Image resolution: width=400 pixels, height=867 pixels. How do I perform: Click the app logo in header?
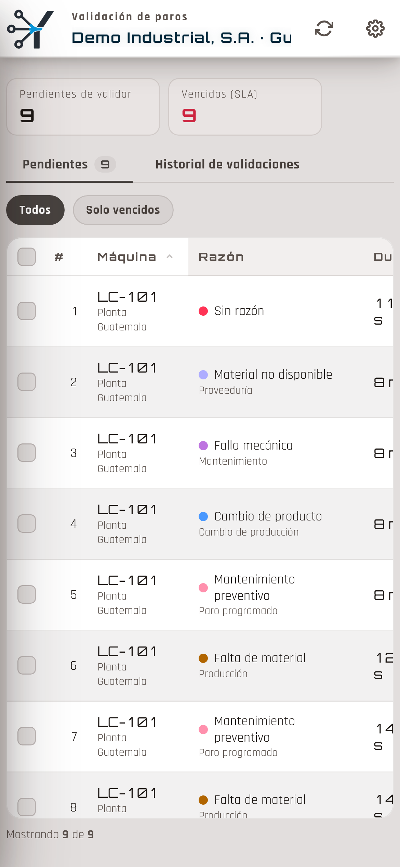click(x=30, y=29)
